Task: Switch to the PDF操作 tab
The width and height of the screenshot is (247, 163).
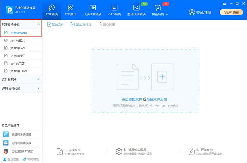Action: [x=70, y=11]
